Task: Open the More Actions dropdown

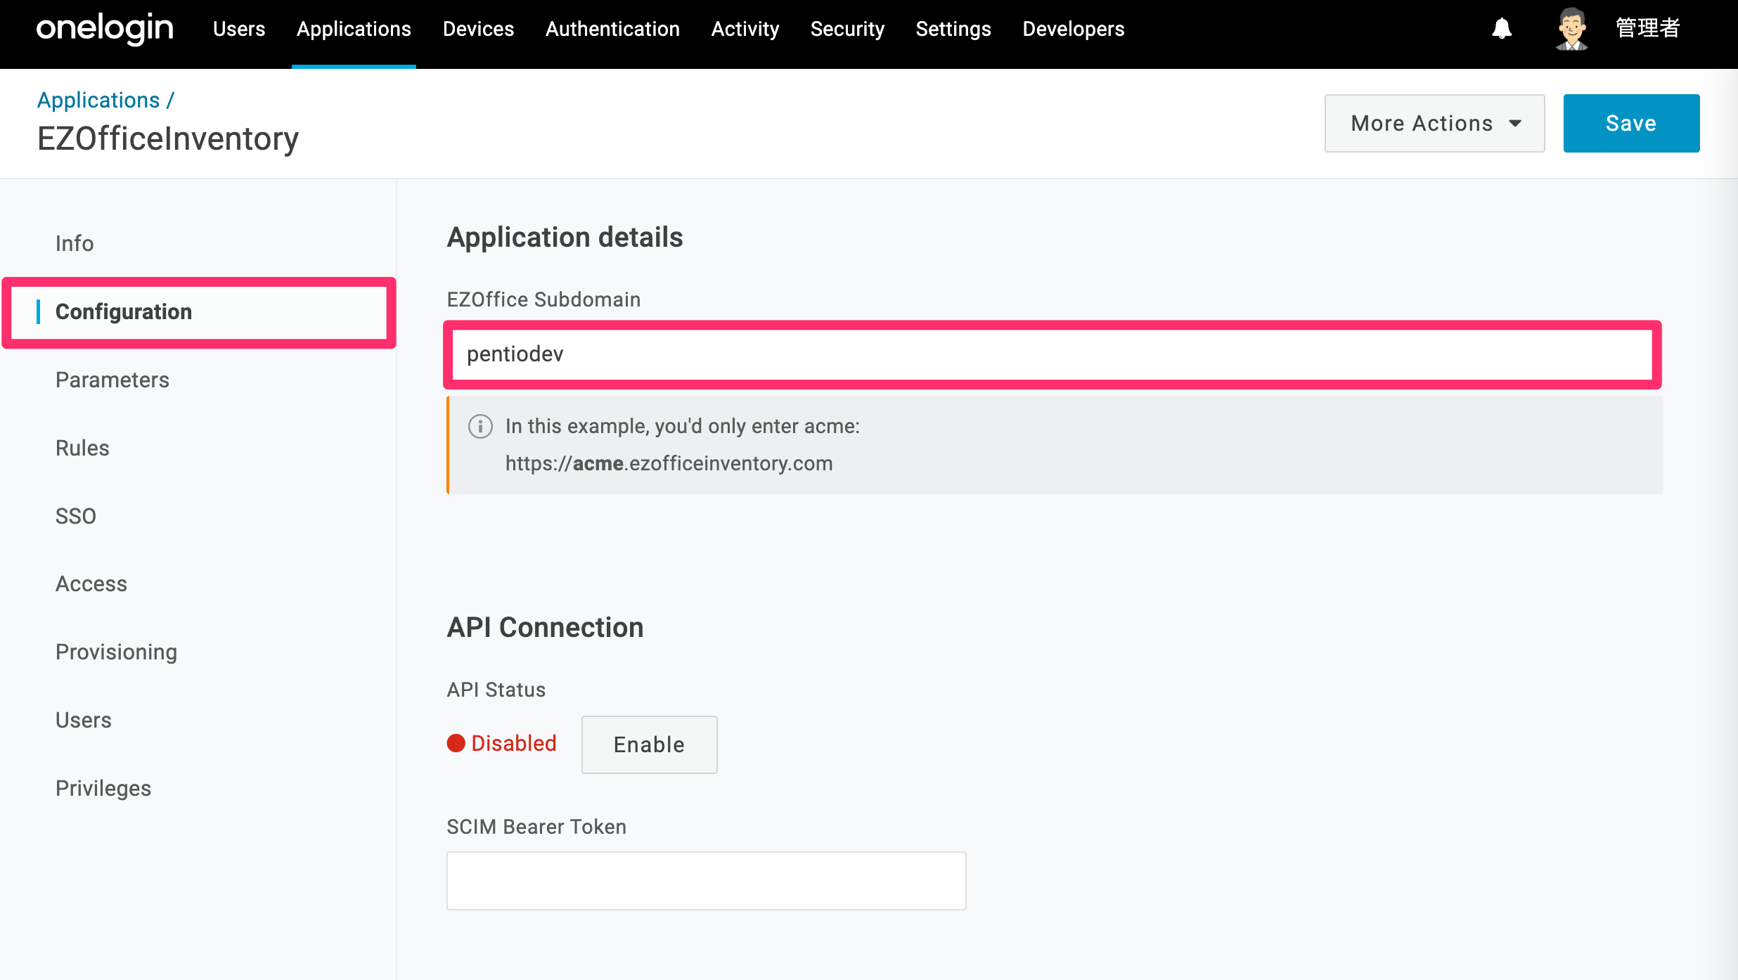Action: [x=1434, y=123]
